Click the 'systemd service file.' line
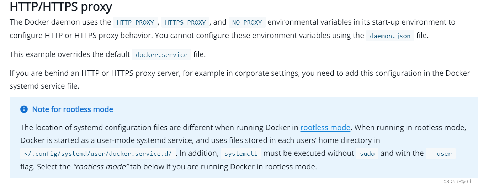Viewport: 478px width, 187px height. point(44,86)
